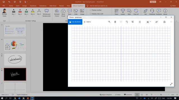This screenshot has height=100, width=179.
Task: Add a Word Cloud activity
Action: click(x=63, y=13)
